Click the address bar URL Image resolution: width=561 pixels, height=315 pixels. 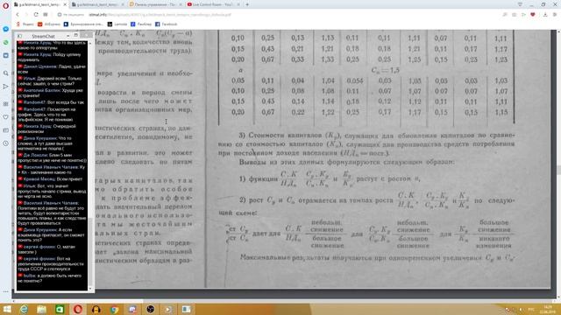click(x=160, y=15)
